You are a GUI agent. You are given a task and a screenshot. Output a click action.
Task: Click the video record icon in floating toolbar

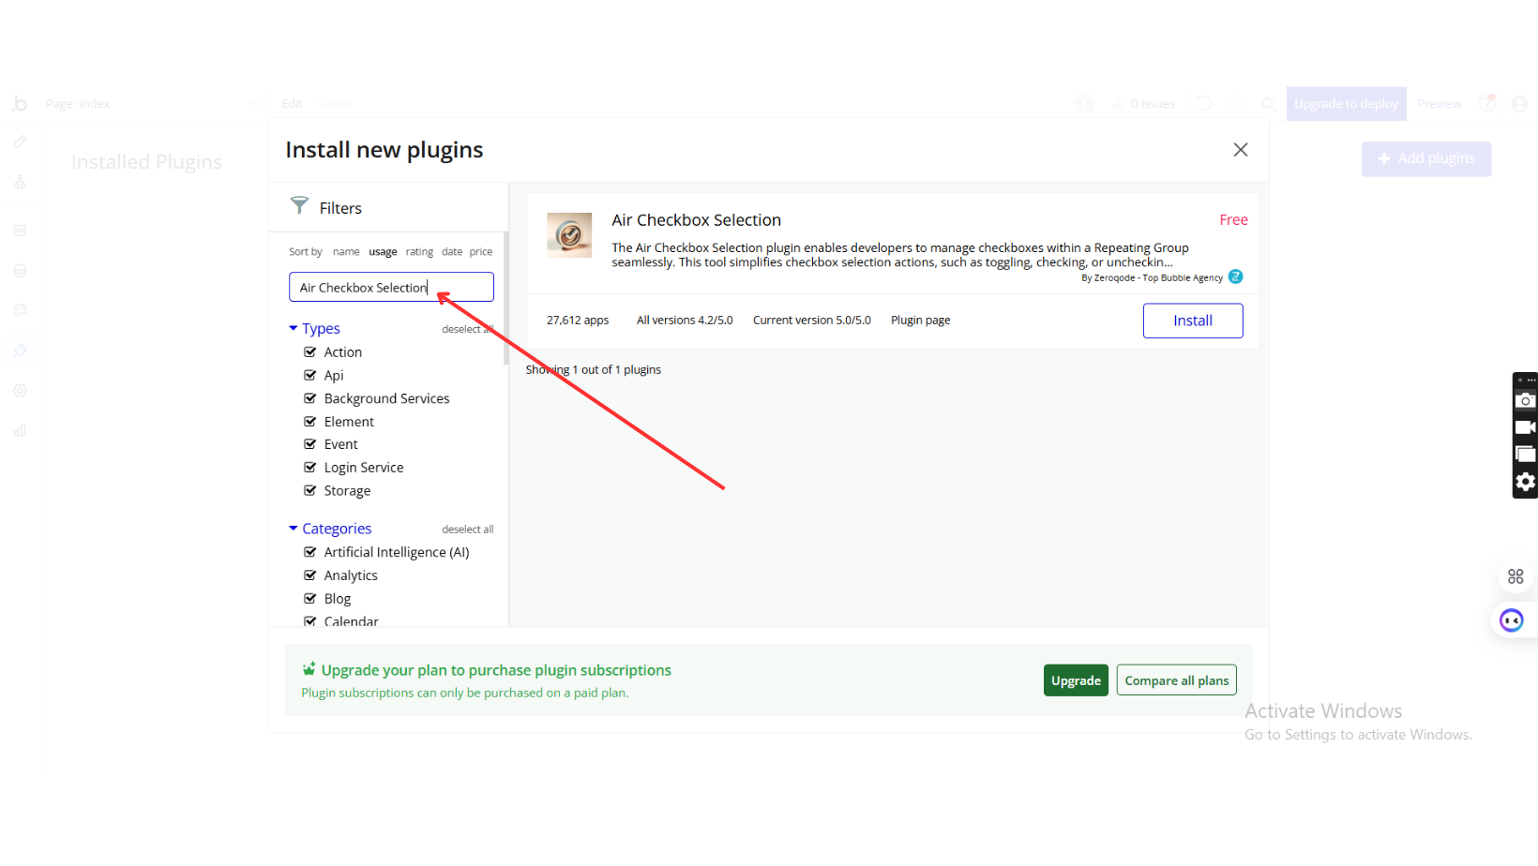[x=1526, y=427]
